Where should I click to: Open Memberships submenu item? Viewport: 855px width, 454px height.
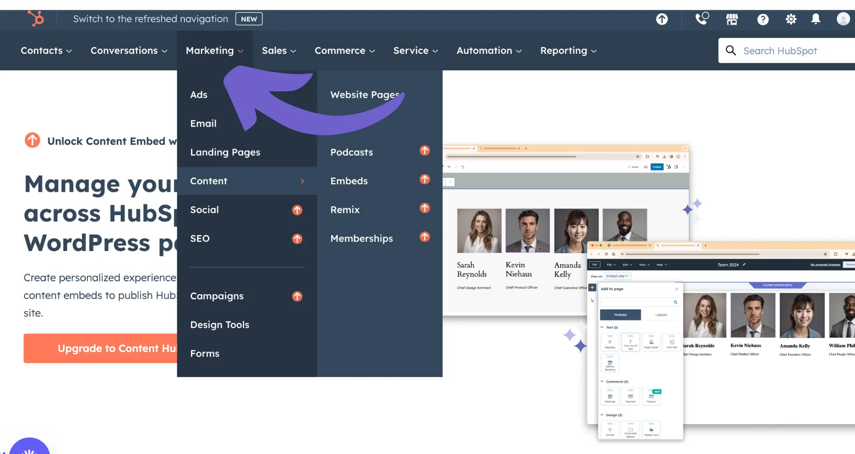pyautogui.click(x=362, y=239)
